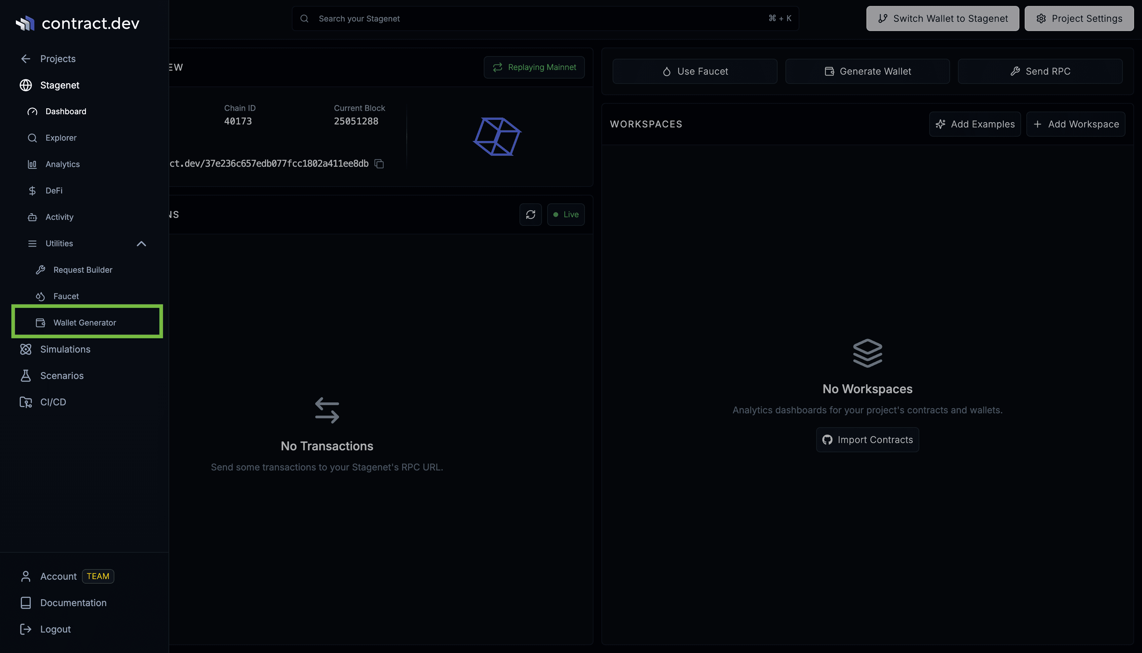Image resolution: width=1142 pixels, height=653 pixels.
Task: Click the WORKSPACES panel title
Action: (x=646, y=124)
